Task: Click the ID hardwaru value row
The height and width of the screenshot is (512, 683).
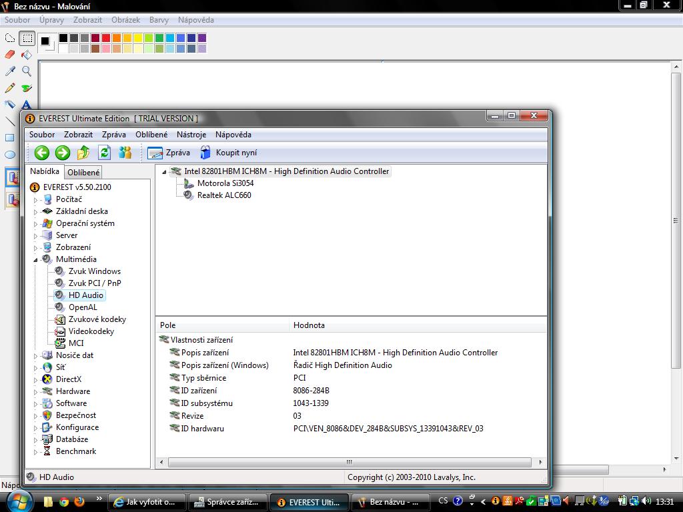Action: 388,429
